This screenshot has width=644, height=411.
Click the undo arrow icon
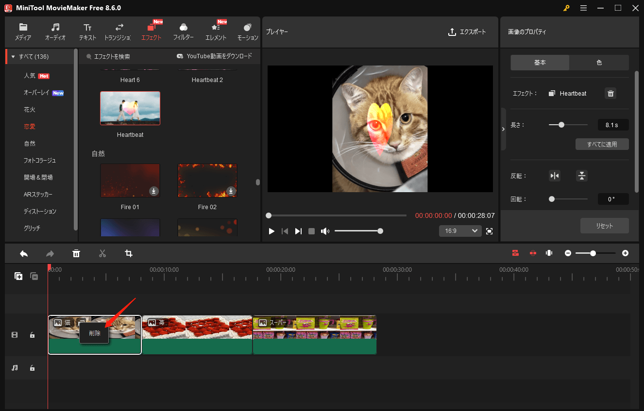[24, 253]
